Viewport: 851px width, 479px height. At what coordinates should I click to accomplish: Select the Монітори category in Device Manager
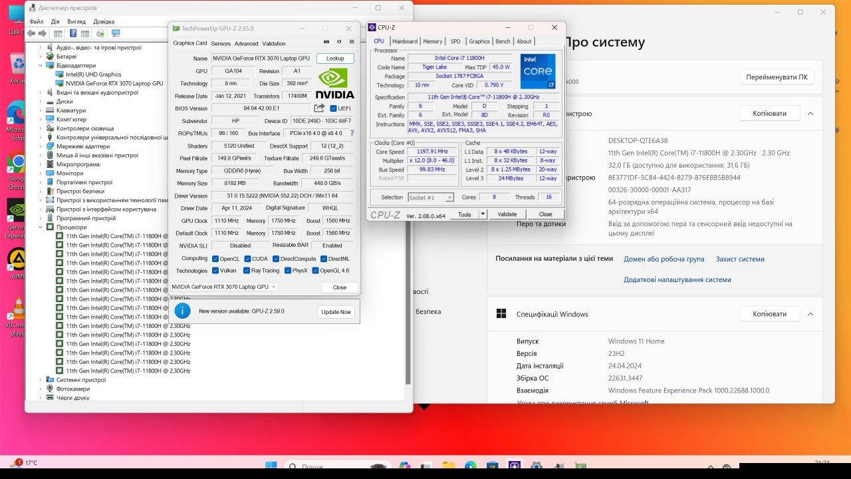tap(65, 173)
